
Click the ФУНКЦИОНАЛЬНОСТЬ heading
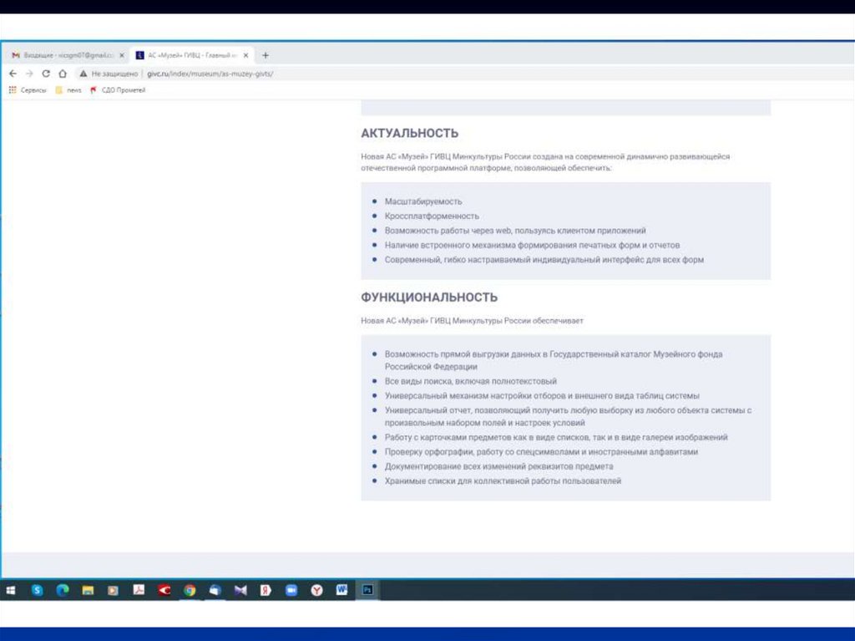point(429,298)
